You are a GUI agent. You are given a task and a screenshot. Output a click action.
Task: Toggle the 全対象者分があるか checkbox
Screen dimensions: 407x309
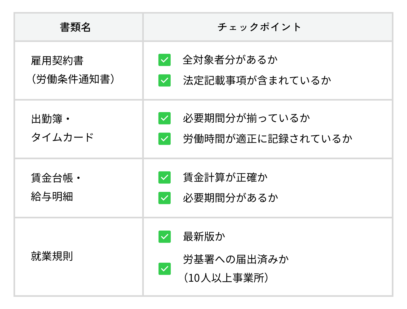click(165, 60)
